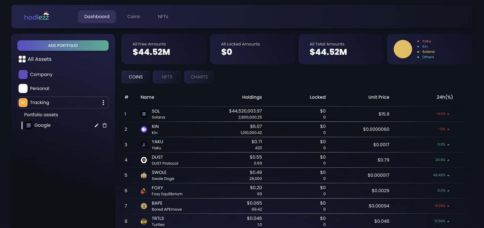Open the Dashboard tab

97,16
